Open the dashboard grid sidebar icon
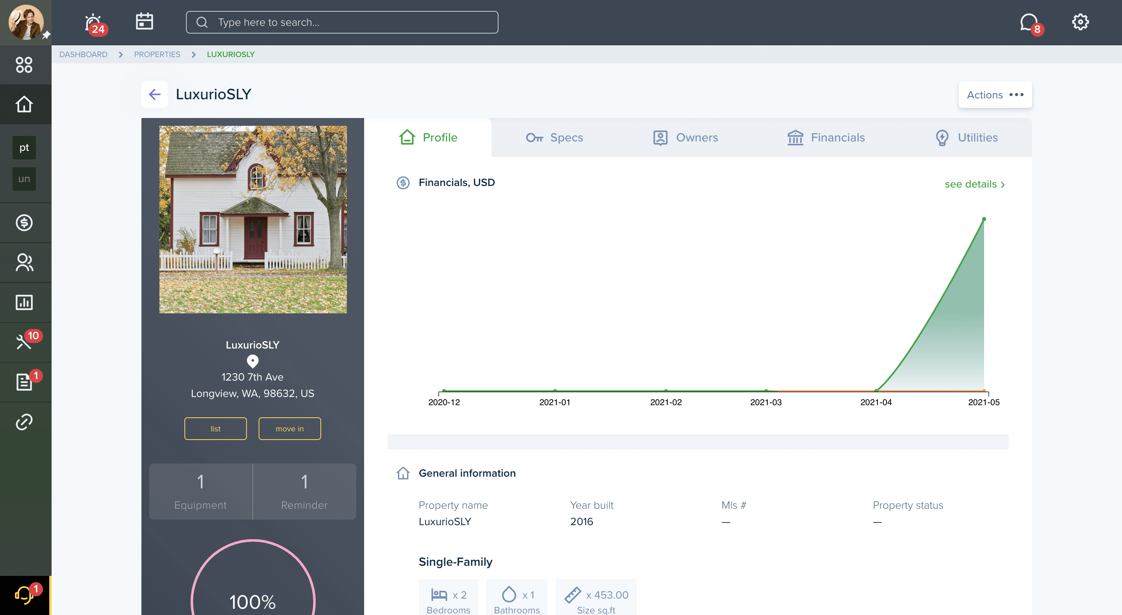 click(24, 65)
